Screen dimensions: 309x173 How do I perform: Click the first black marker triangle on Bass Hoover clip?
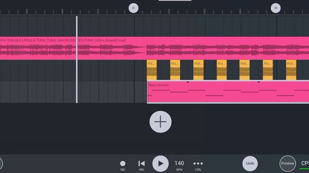pos(188,82)
